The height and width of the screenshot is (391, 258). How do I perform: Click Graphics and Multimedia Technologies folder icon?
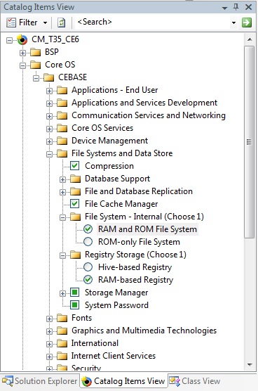(62, 331)
